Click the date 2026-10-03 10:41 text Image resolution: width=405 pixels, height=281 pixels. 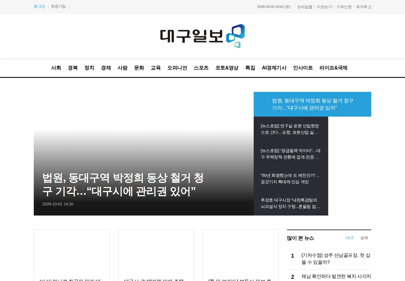pyautogui.click(x=274, y=7)
